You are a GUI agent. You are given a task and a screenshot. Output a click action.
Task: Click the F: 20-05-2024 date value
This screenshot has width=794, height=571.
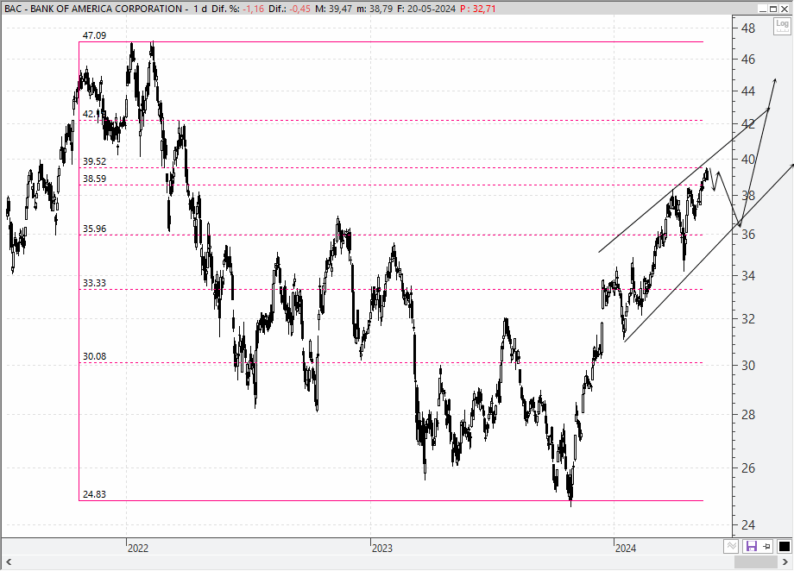426,9
